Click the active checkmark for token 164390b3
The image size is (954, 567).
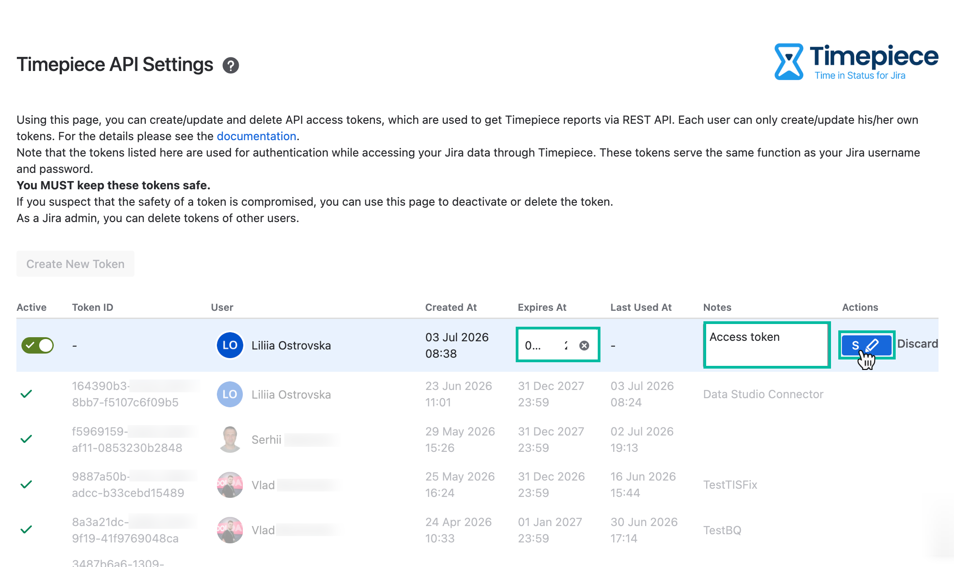(26, 394)
